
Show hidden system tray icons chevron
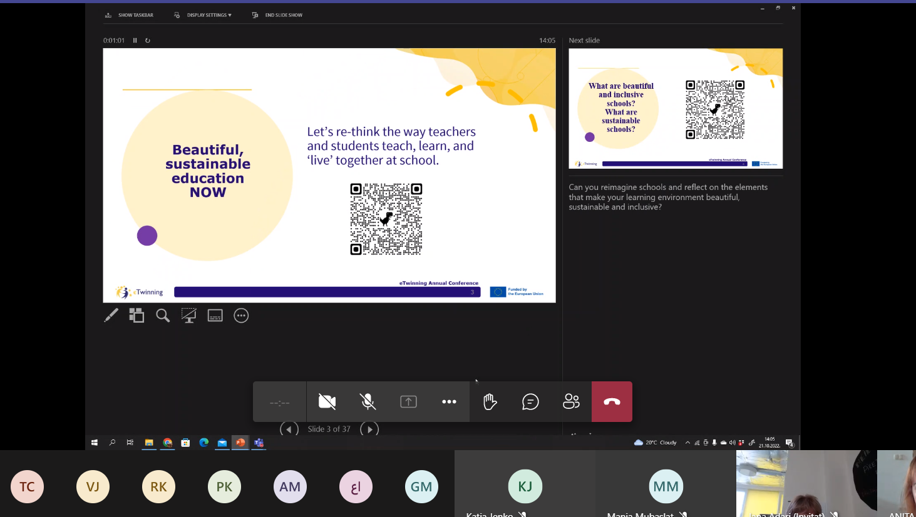click(x=687, y=443)
